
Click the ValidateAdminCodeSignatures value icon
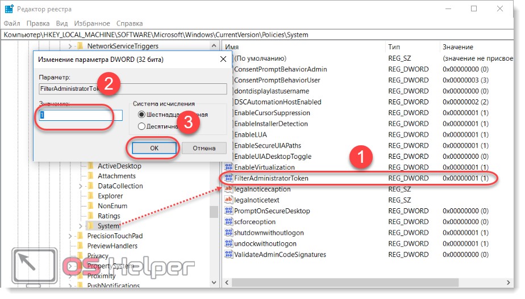(229, 255)
